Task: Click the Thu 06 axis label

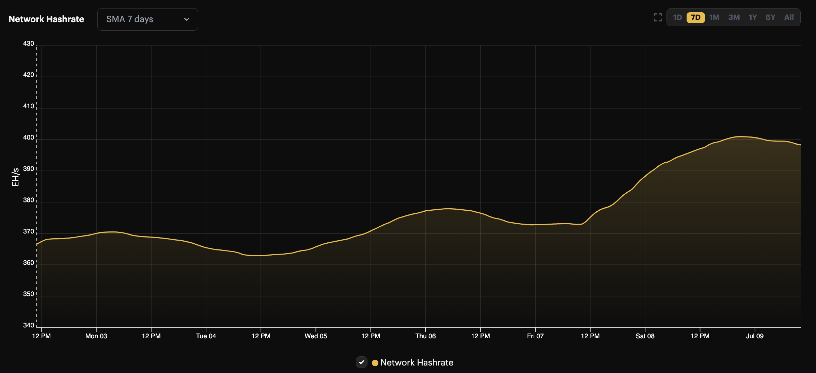Action: click(425, 336)
